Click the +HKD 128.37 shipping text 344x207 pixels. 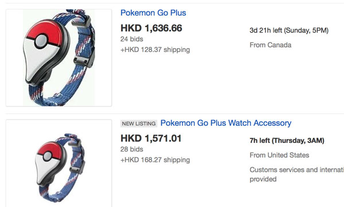pos(155,50)
